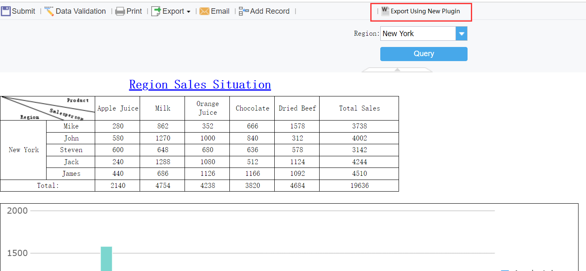Click the Email envelope icon
Screen dimensions: 586x271
pos(204,11)
